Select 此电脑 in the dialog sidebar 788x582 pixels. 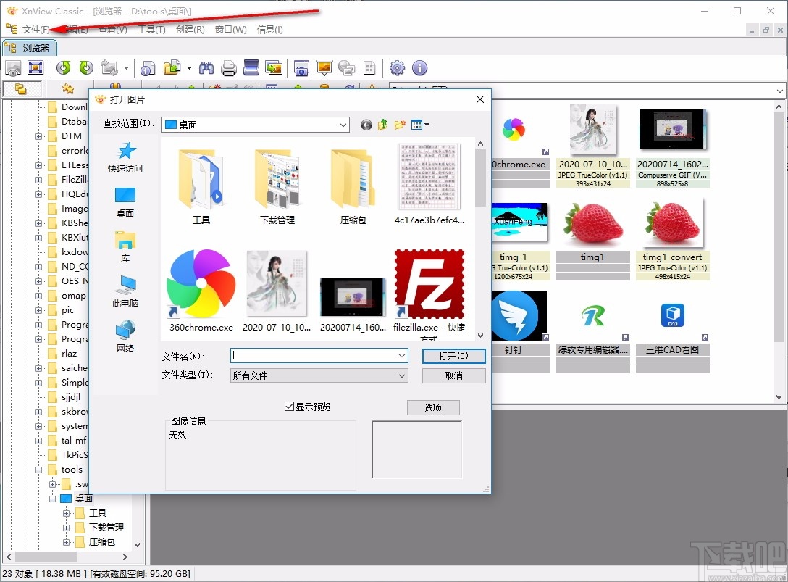tap(125, 292)
